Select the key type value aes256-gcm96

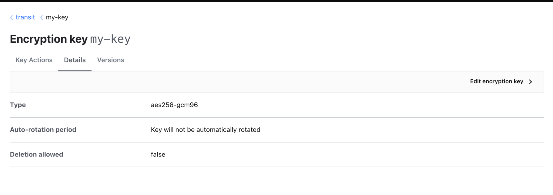[174, 105]
